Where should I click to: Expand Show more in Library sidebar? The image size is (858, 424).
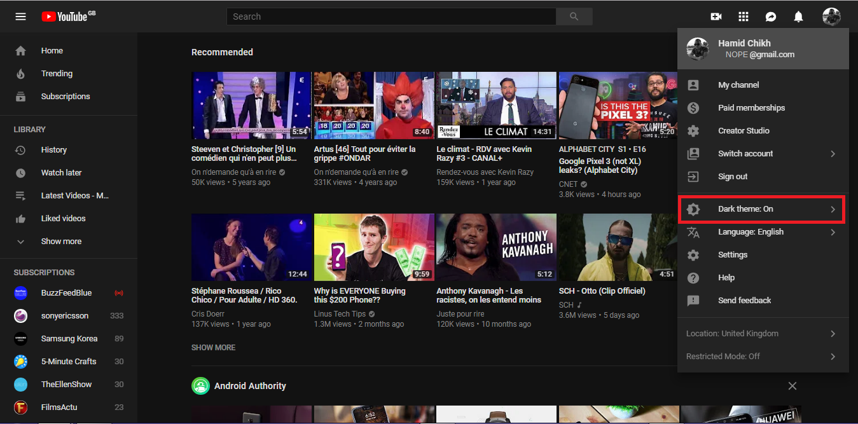61,242
